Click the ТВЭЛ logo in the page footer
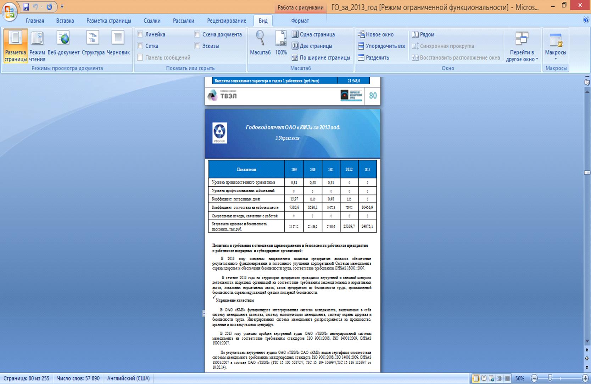The width and height of the screenshot is (591, 384). pos(222,96)
